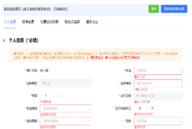Click the 个人信息 (*必填) section heading
Viewport: 192px width, 129px height.
23,40
